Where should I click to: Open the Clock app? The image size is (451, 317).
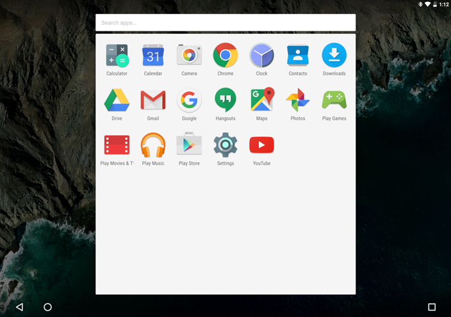point(261,55)
